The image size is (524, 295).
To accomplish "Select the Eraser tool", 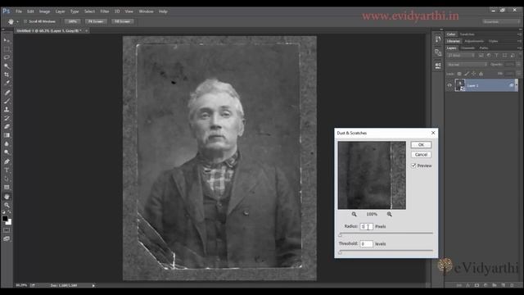I will coord(7,127).
